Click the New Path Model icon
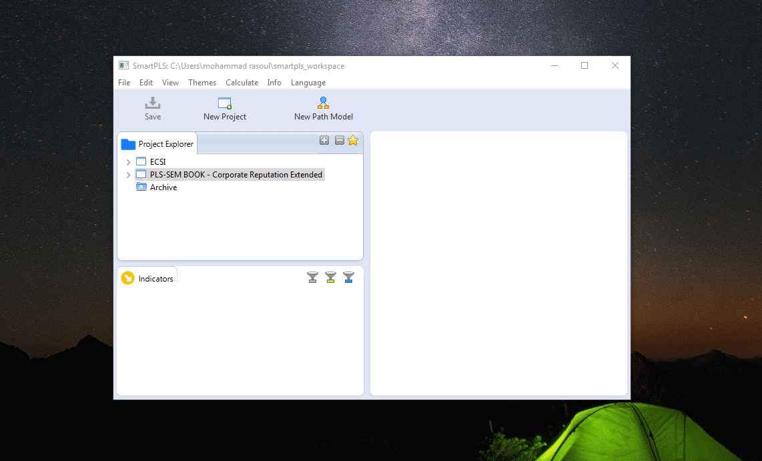 click(324, 103)
